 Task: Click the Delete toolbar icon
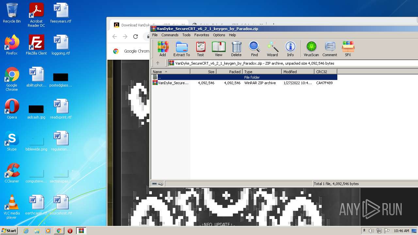(236, 49)
